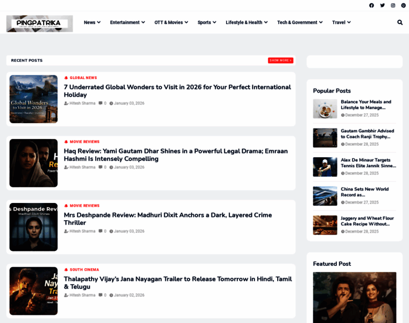Click the Recent Posts heading

coord(26,60)
